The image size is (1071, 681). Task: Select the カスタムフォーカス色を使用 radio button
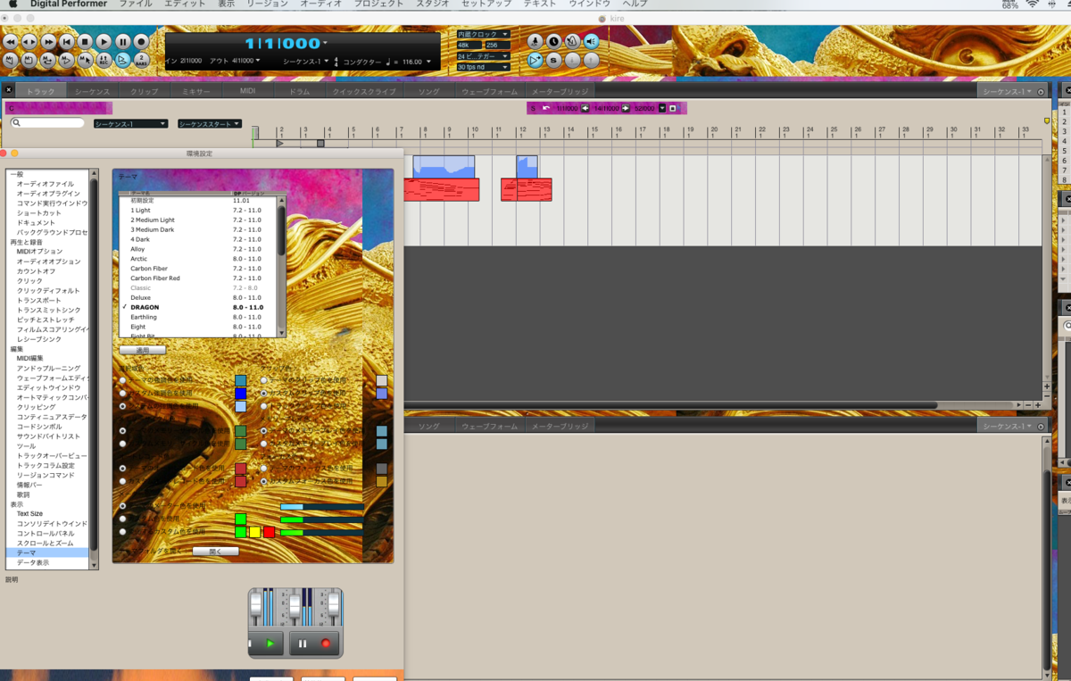point(263,481)
